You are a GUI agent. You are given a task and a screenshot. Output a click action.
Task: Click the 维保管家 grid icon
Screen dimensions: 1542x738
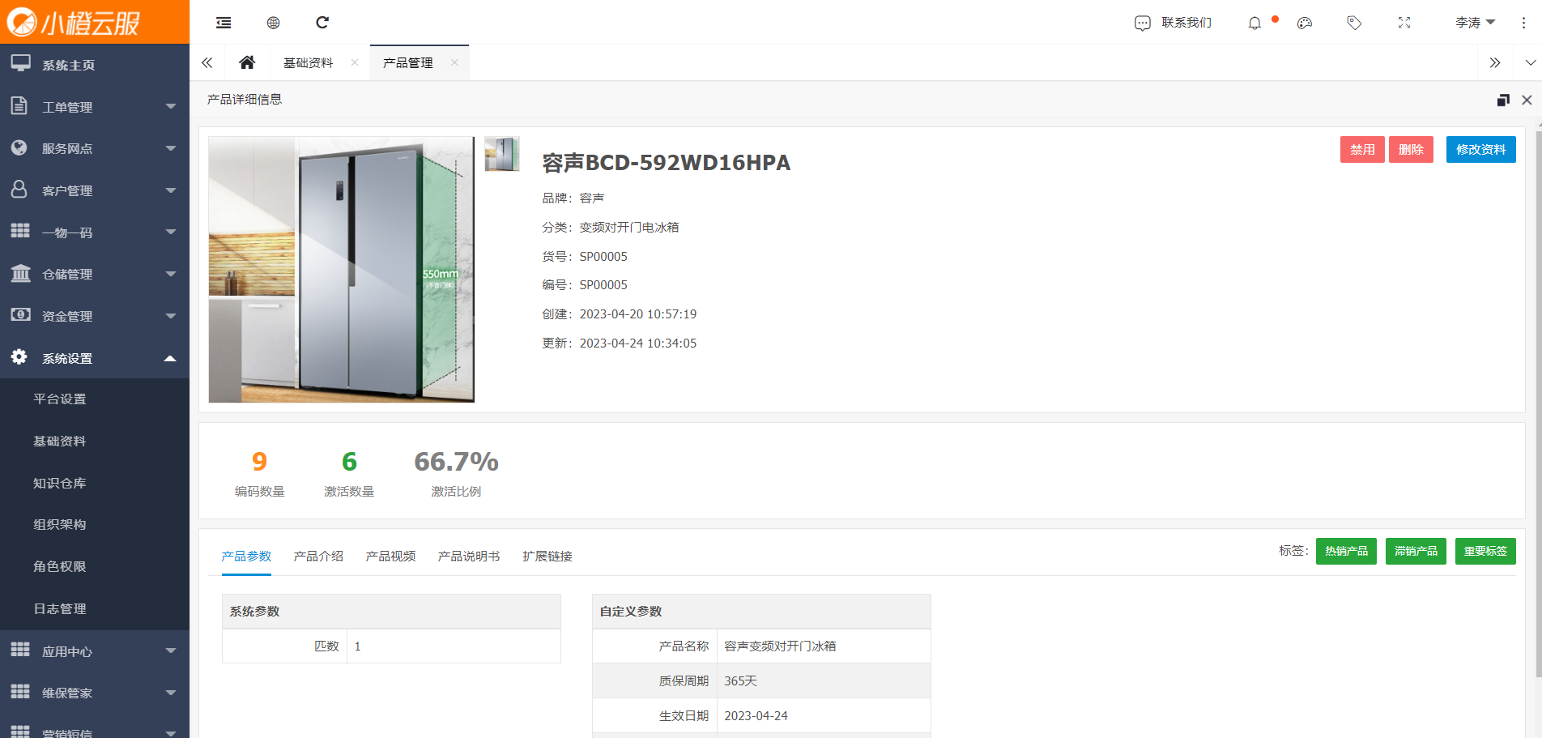[x=20, y=692]
